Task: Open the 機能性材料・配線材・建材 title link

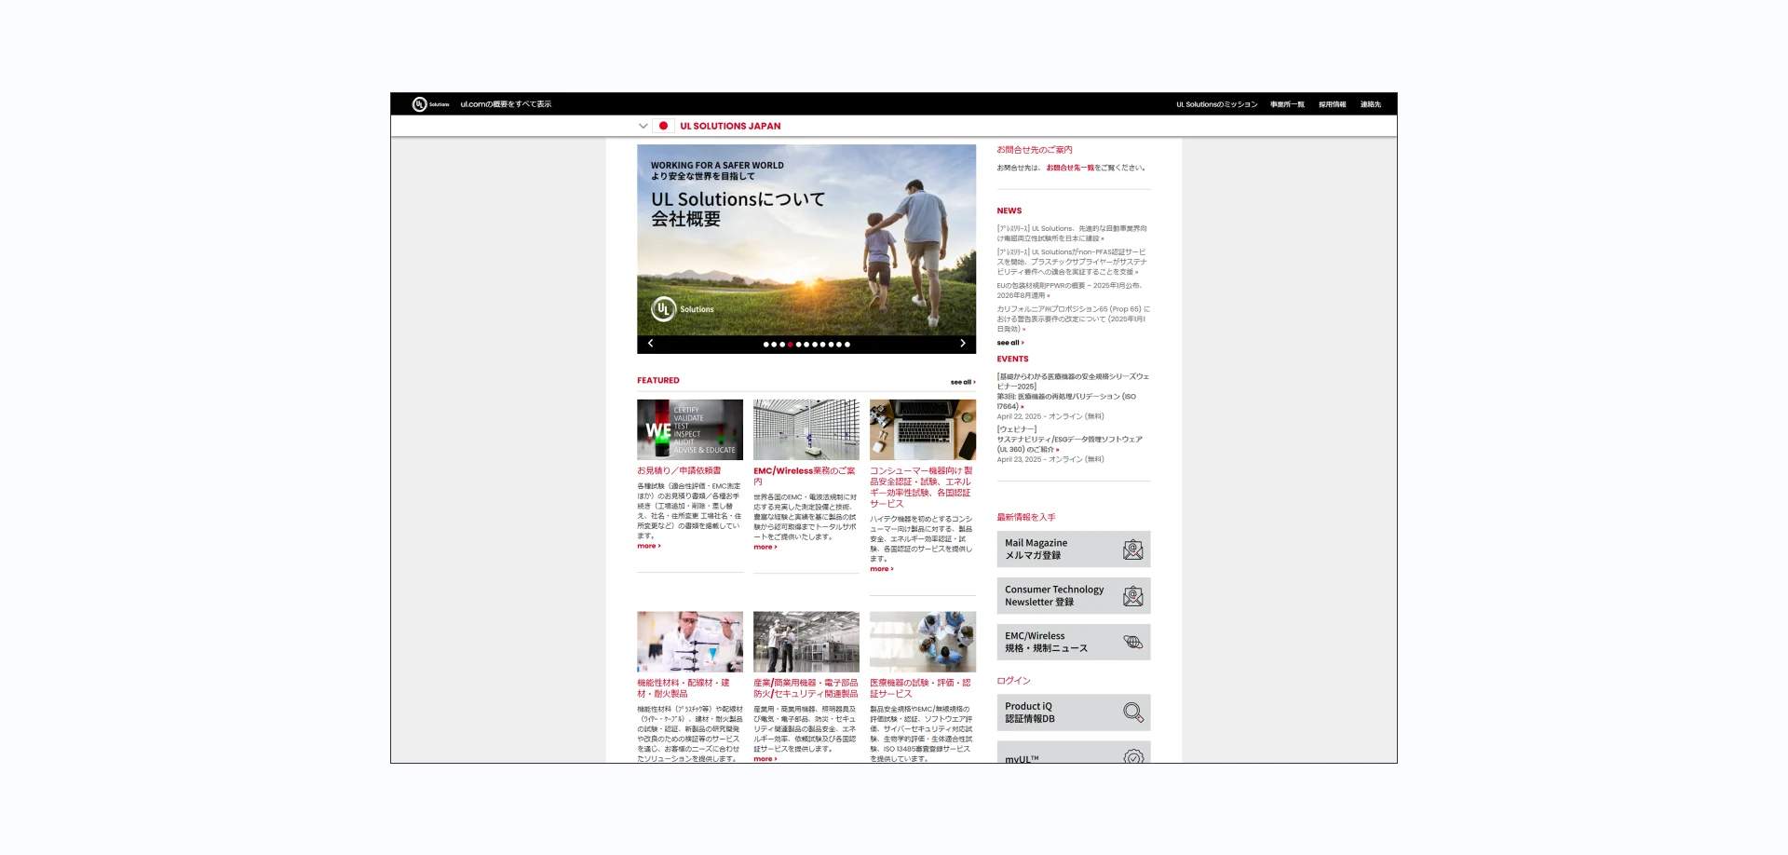Action: point(684,688)
